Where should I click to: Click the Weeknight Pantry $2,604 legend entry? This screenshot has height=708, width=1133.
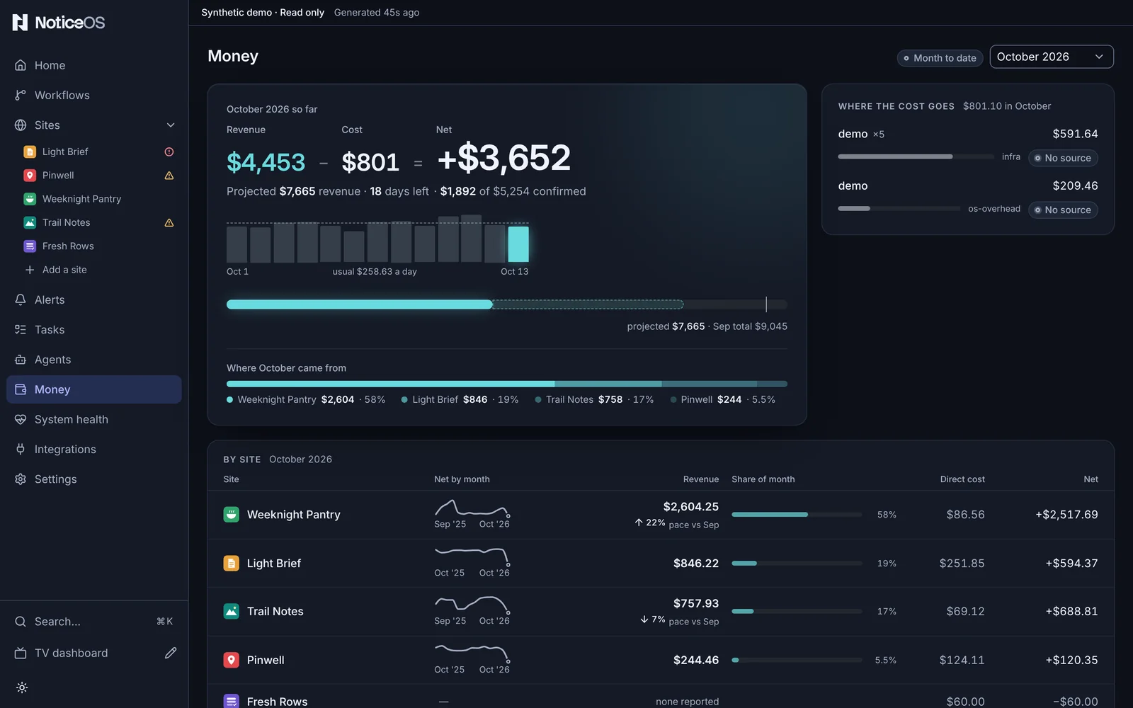(x=306, y=400)
